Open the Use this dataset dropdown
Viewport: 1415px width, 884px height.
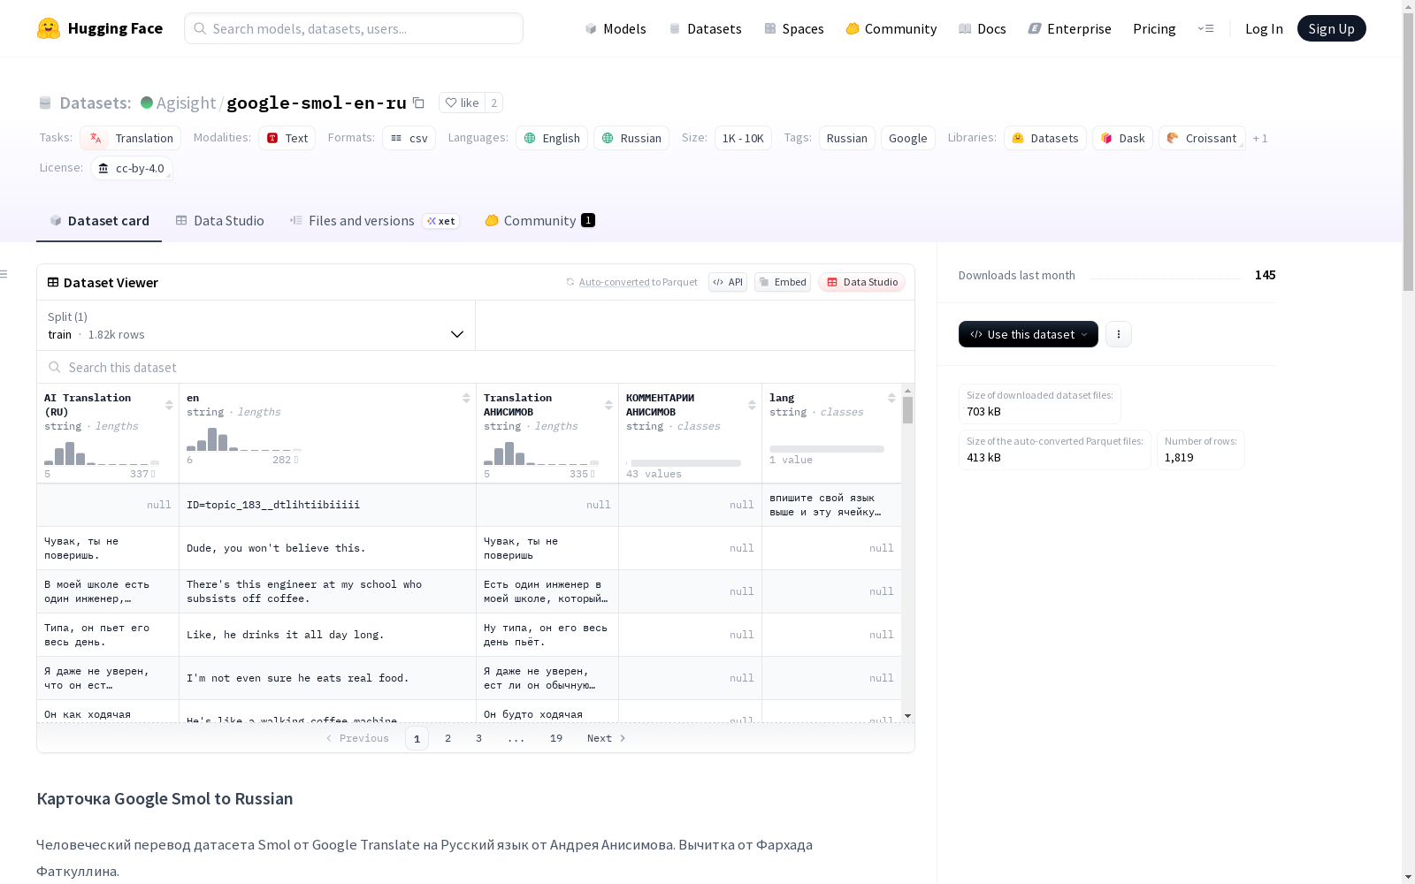point(1029,334)
